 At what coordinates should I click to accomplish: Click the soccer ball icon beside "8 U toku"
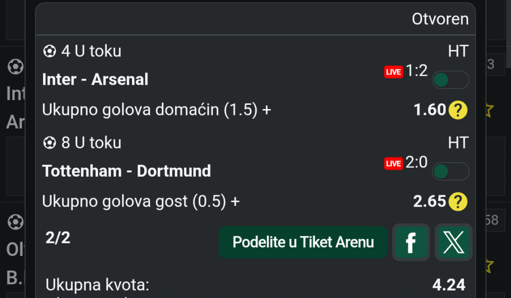point(50,143)
